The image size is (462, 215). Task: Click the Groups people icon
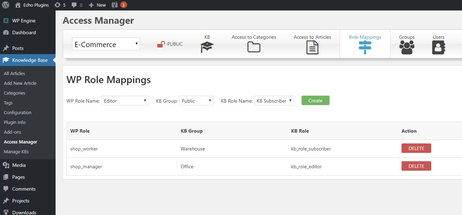[407, 47]
